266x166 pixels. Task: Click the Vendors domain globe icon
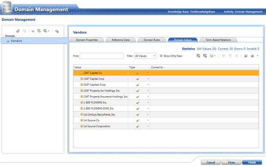8,41
